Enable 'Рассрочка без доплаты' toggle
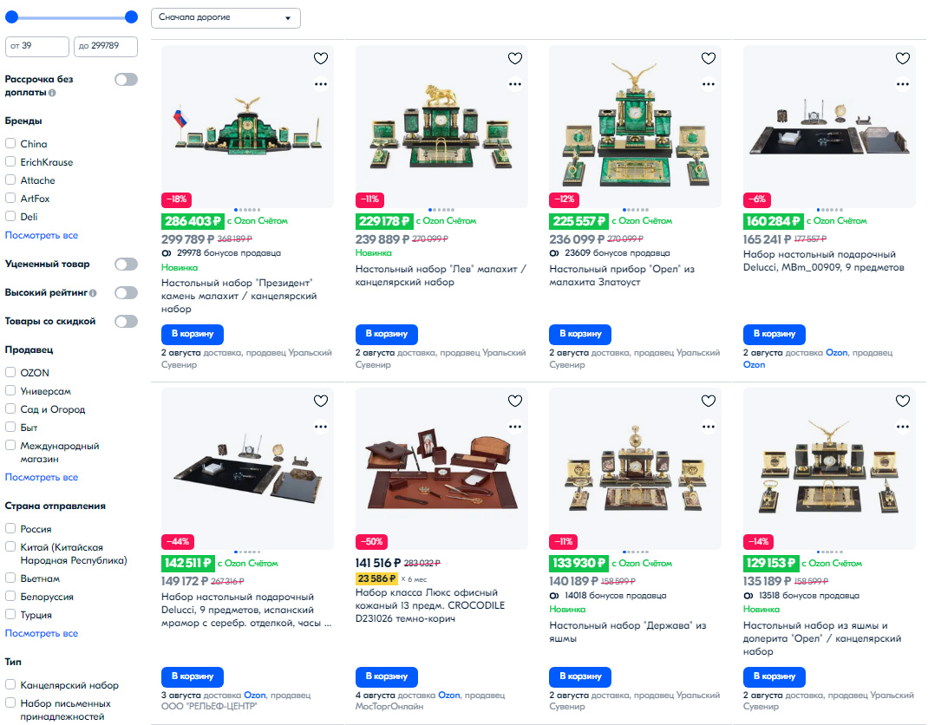Image resolution: width=928 pixels, height=725 pixels. 126,79
